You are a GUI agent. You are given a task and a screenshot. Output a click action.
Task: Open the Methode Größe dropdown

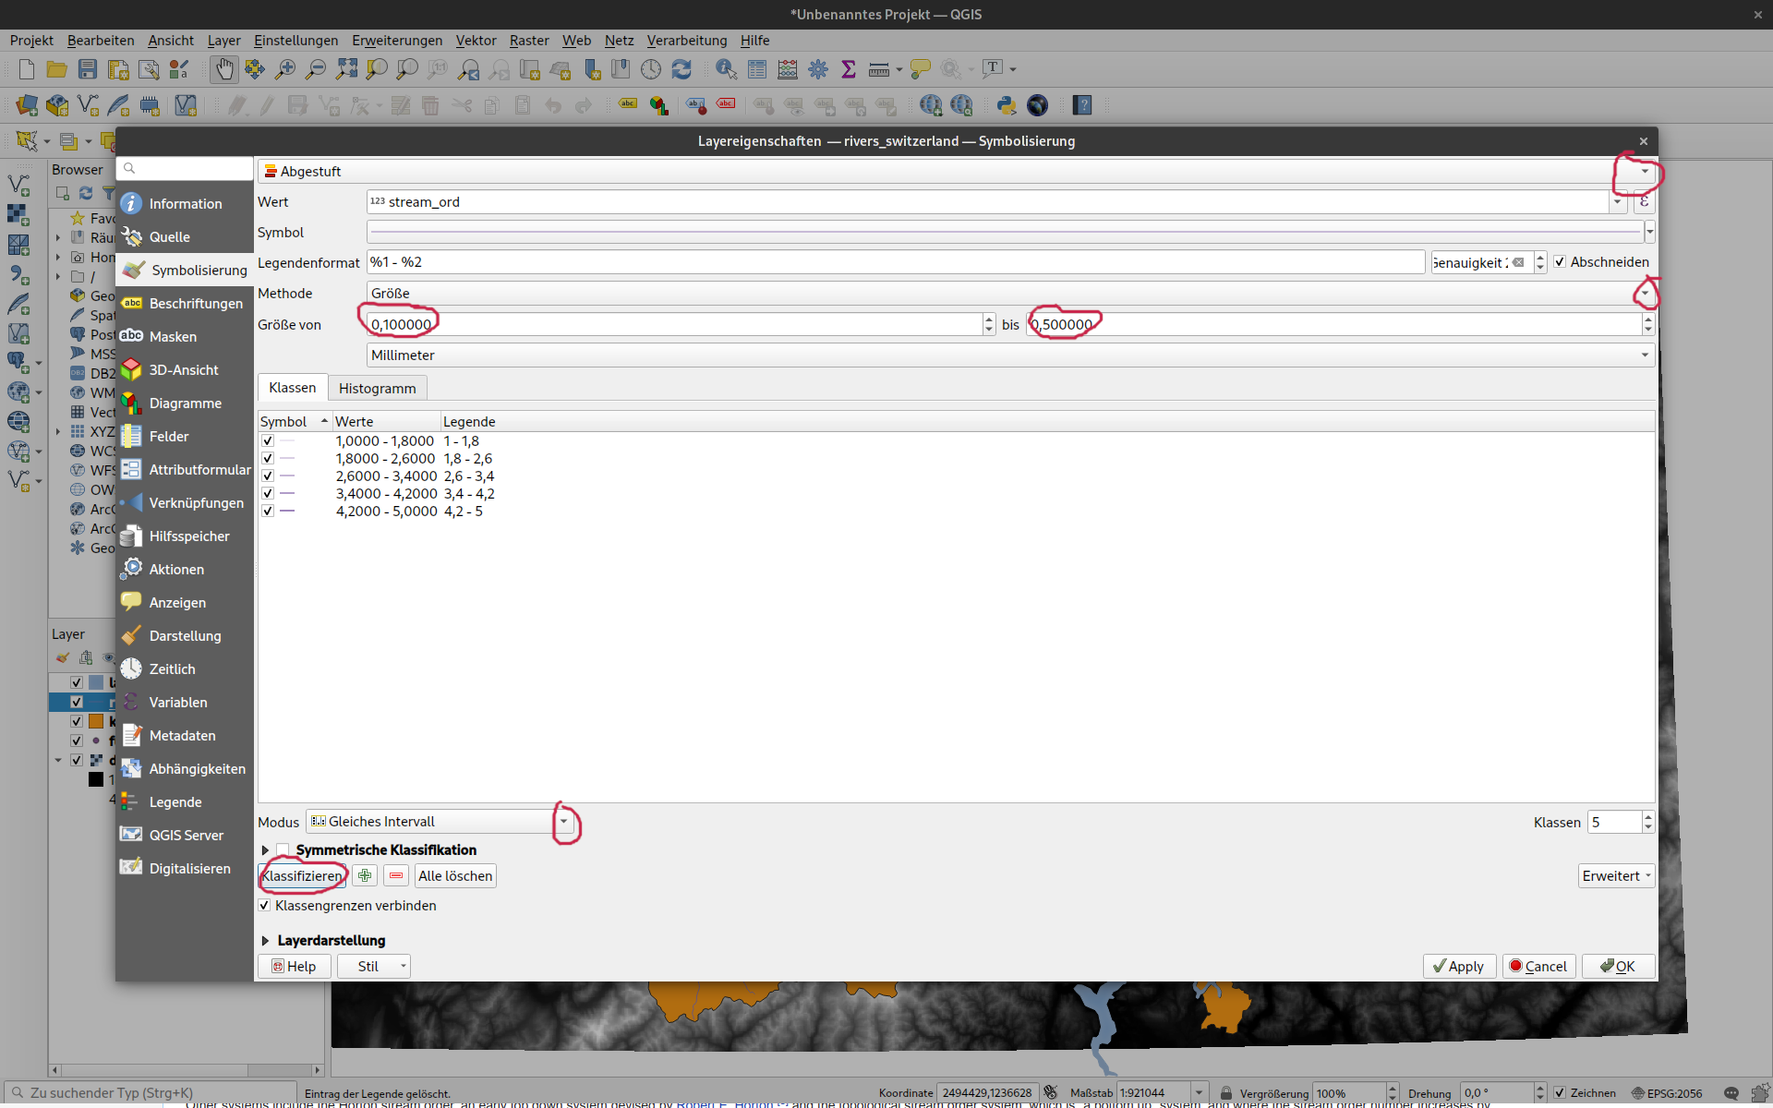coord(1644,294)
